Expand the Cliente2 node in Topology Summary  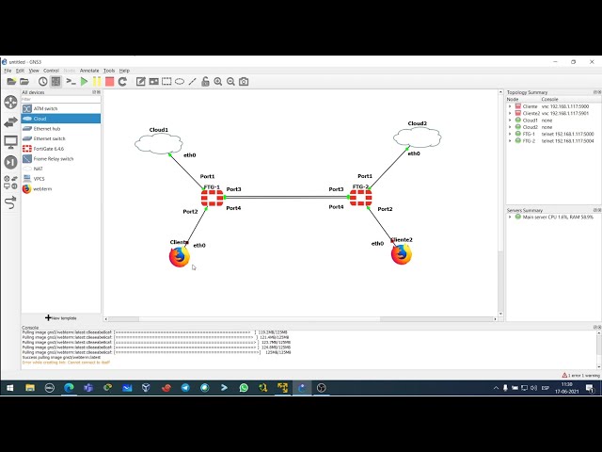point(510,113)
